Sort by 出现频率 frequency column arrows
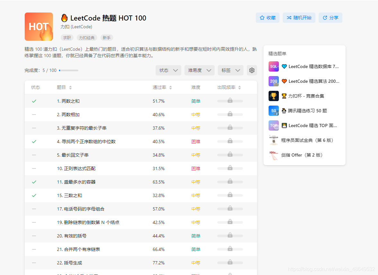 click(x=239, y=88)
